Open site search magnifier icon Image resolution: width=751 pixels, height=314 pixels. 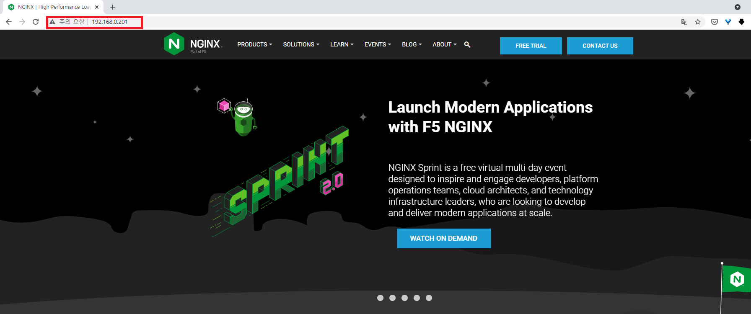pos(467,44)
